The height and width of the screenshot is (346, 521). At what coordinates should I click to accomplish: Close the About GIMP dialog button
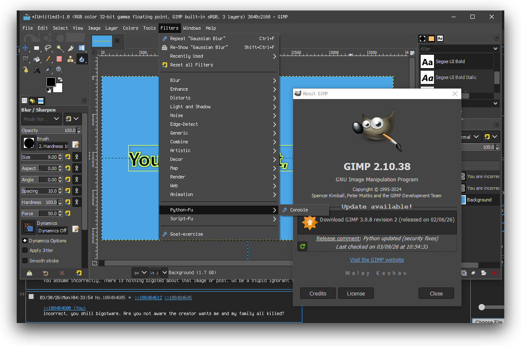pos(436,293)
